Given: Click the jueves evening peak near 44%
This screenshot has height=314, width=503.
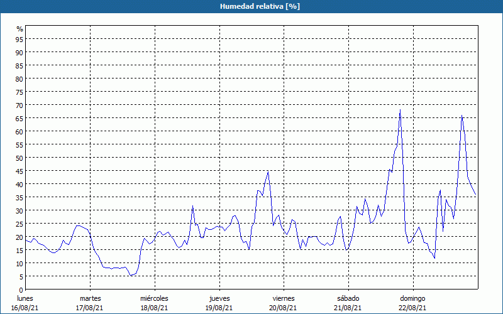Looking at the screenshot, I should [x=268, y=172].
